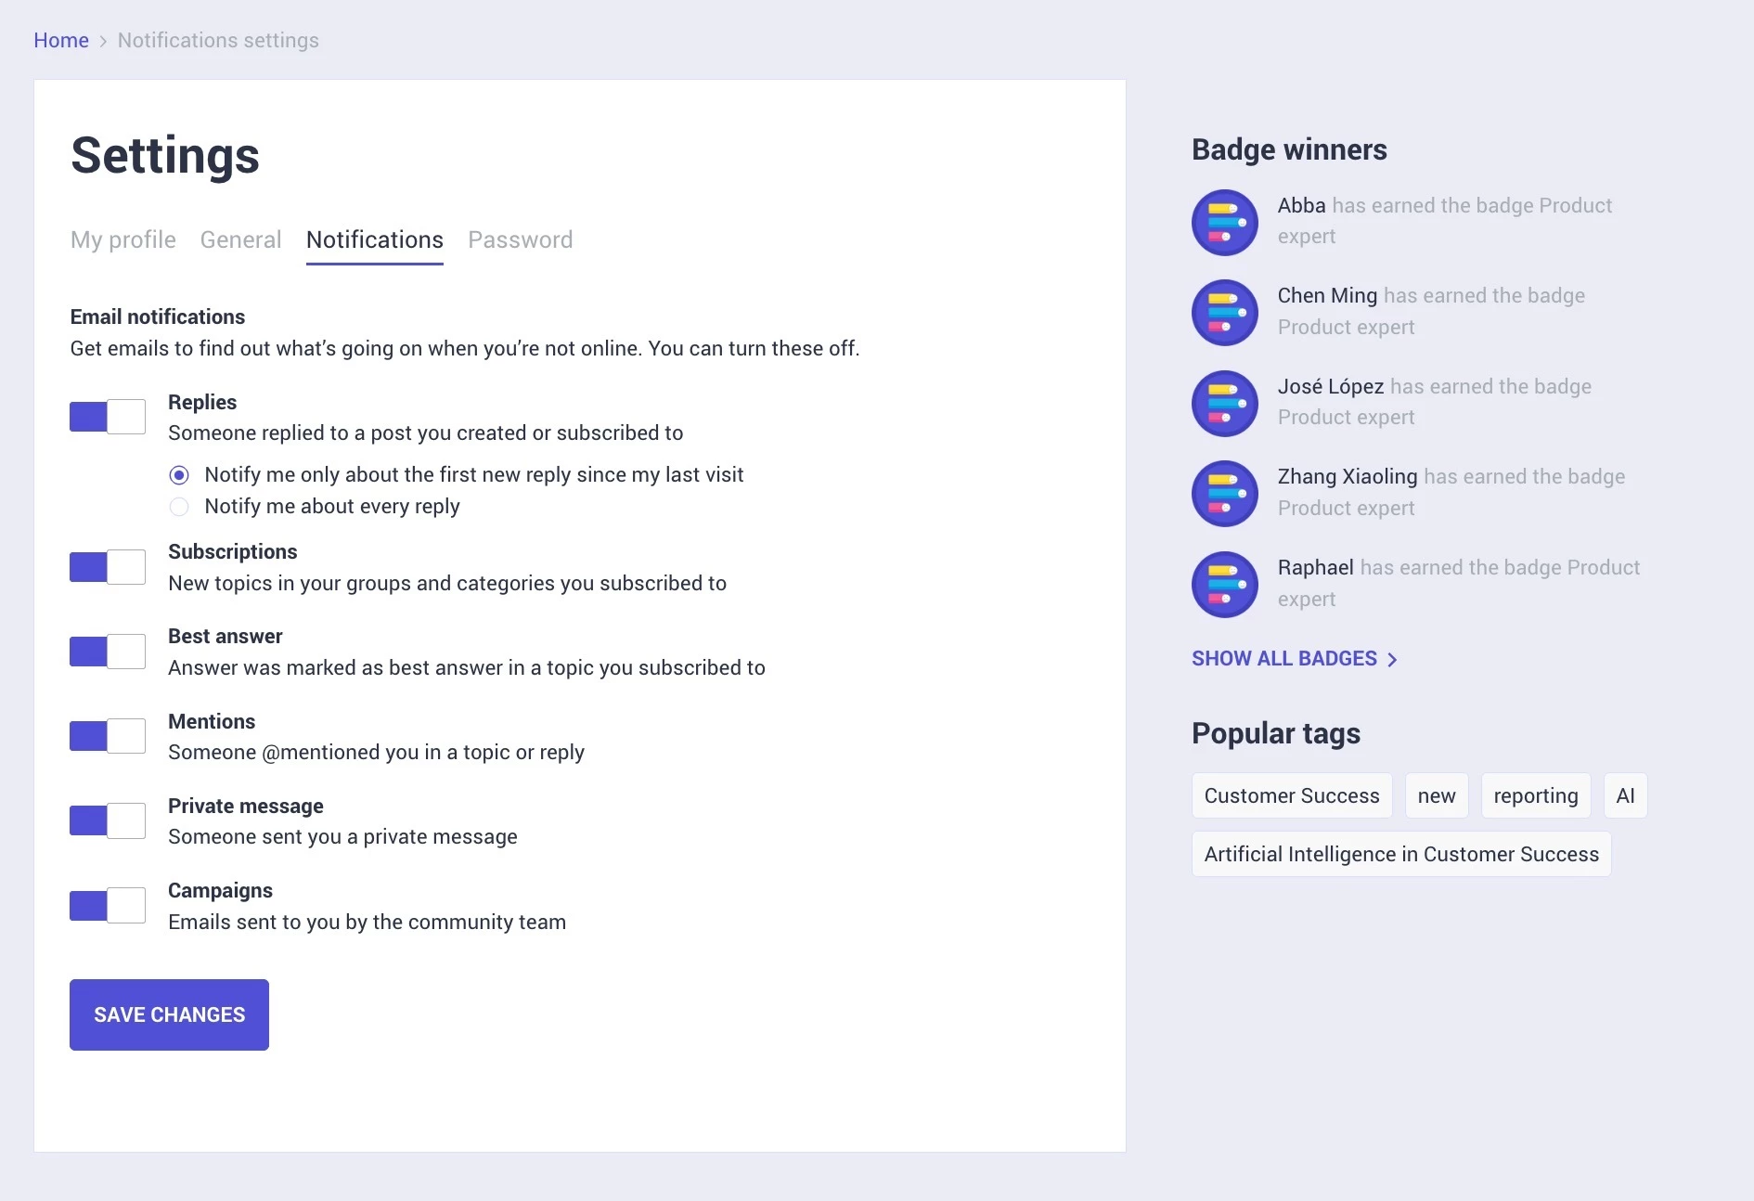Open the My profile tab
Image resolution: width=1754 pixels, height=1201 pixels.
pos(123,239)
